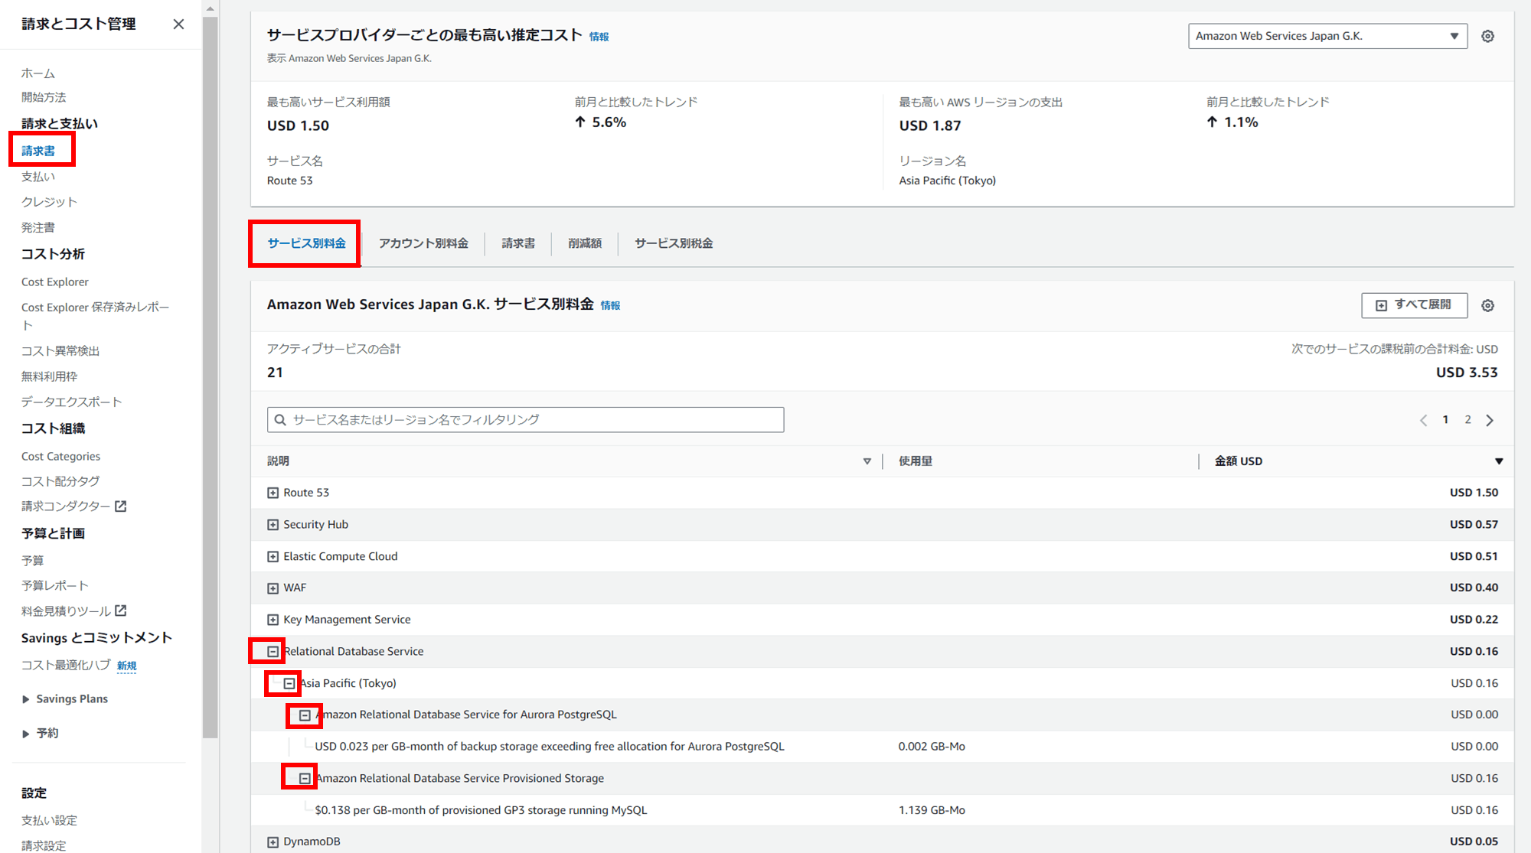Open クレジット in sidebar

tap(49, 202)
